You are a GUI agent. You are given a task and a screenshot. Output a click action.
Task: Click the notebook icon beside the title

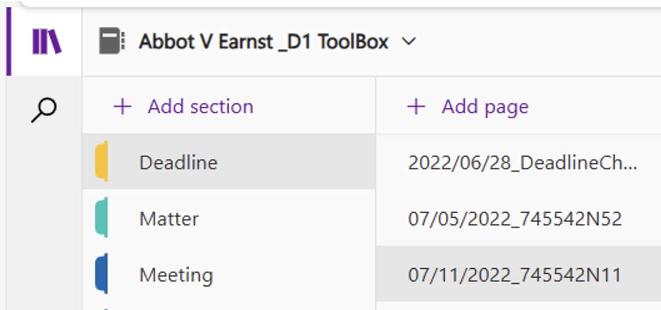[112, 42]
